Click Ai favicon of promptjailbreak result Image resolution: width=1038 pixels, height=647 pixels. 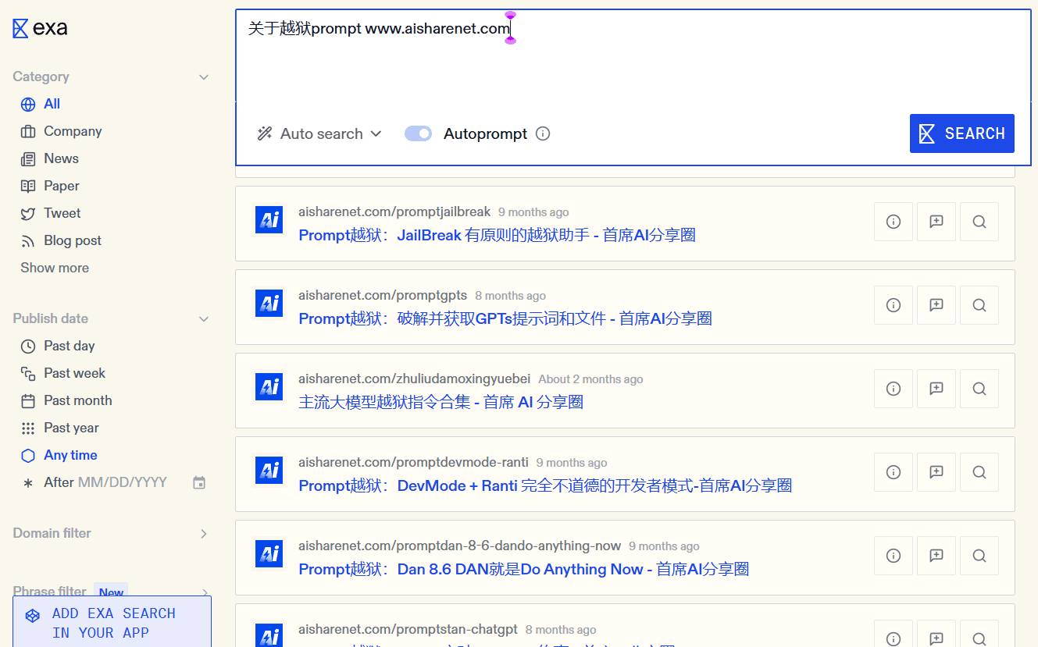point(269,220)
